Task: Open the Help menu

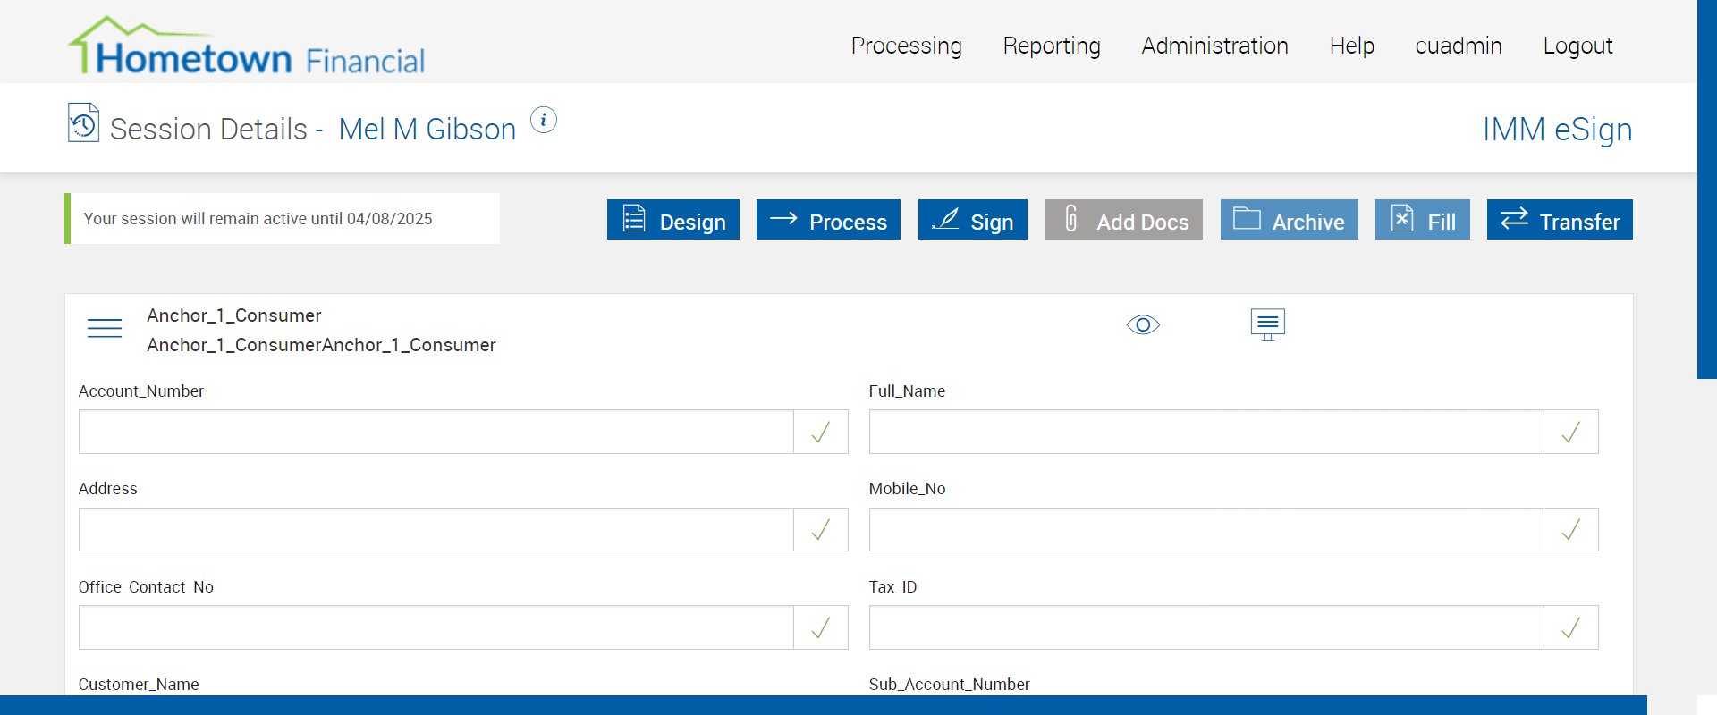Action: coord(1352,46)
